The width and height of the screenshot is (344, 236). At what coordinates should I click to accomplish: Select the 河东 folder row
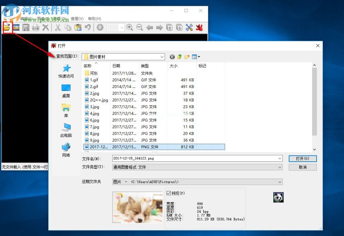[x=154, y=73]
